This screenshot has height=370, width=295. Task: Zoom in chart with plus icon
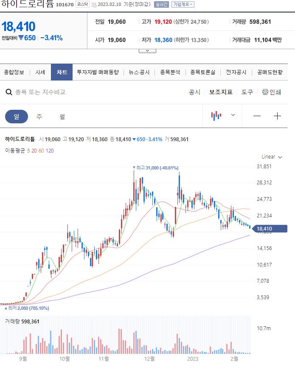(x=277, y=116)
